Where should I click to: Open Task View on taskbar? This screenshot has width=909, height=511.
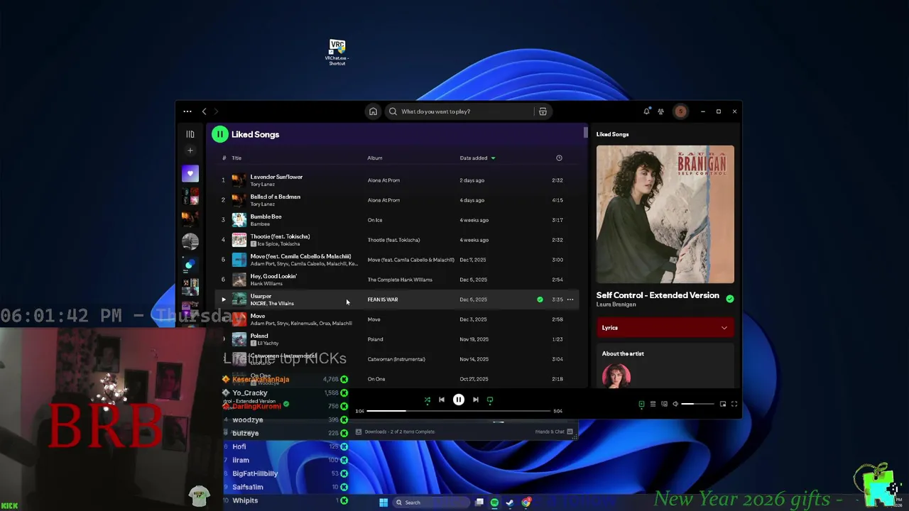tap(479, 502)
